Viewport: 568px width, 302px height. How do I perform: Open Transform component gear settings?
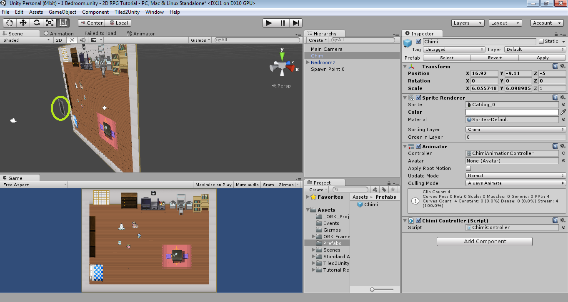[563, 66]
